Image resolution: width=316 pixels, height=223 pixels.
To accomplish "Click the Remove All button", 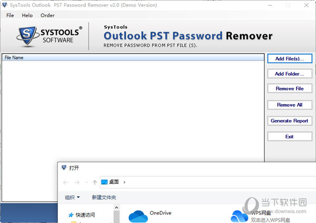I will pyautogui.click(x=290, y=105).
